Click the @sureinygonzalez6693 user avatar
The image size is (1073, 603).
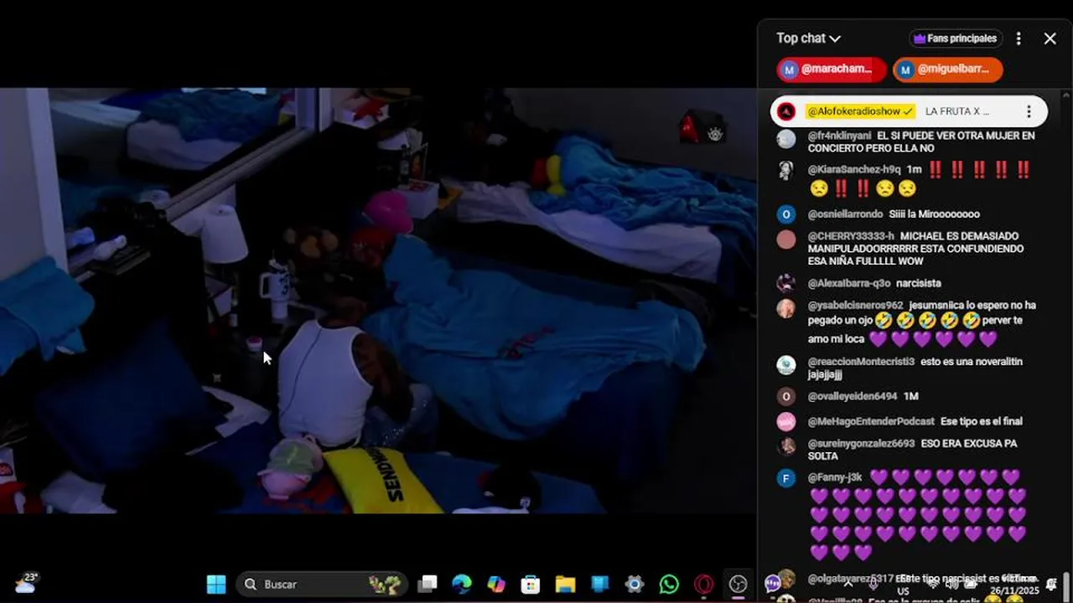pos(785,446)
